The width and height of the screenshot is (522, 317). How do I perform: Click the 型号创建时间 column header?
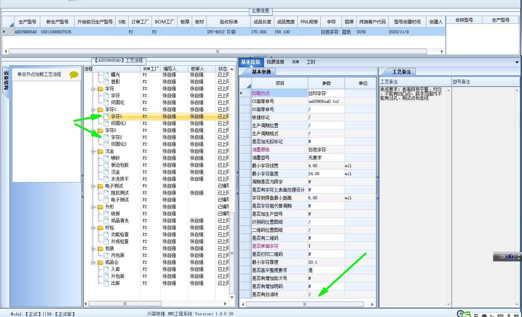click(407, 22)
